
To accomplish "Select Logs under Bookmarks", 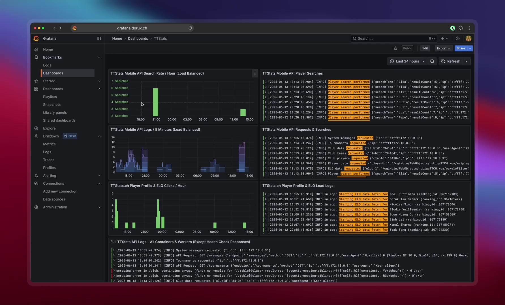I will (47, 65).
